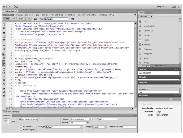Open the Properties panel options menu

[135, 115]
